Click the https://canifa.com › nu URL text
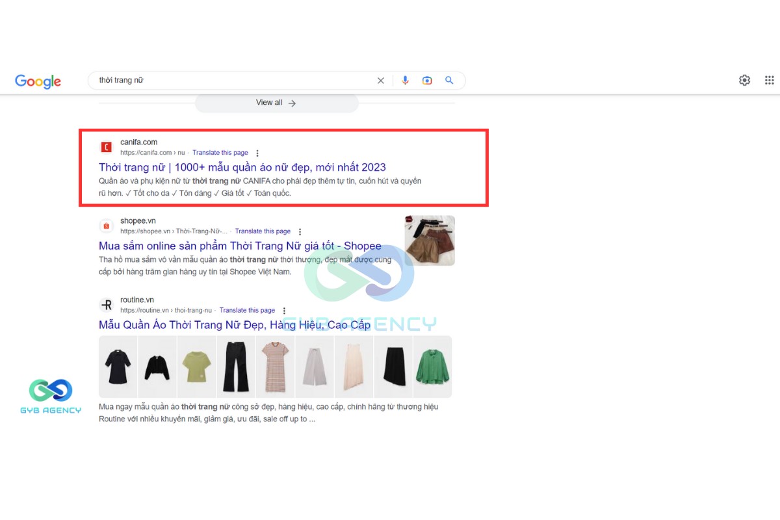This screenshot has height=520, width=780. 153,153
